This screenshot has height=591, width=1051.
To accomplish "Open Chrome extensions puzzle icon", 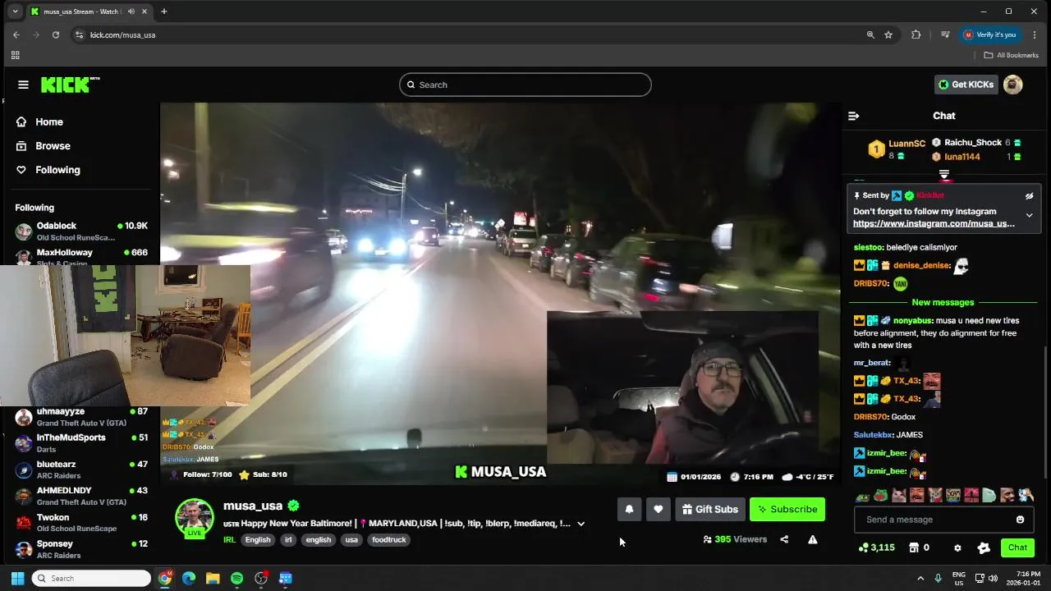I will pyautogui.click(x=916, y=34).
